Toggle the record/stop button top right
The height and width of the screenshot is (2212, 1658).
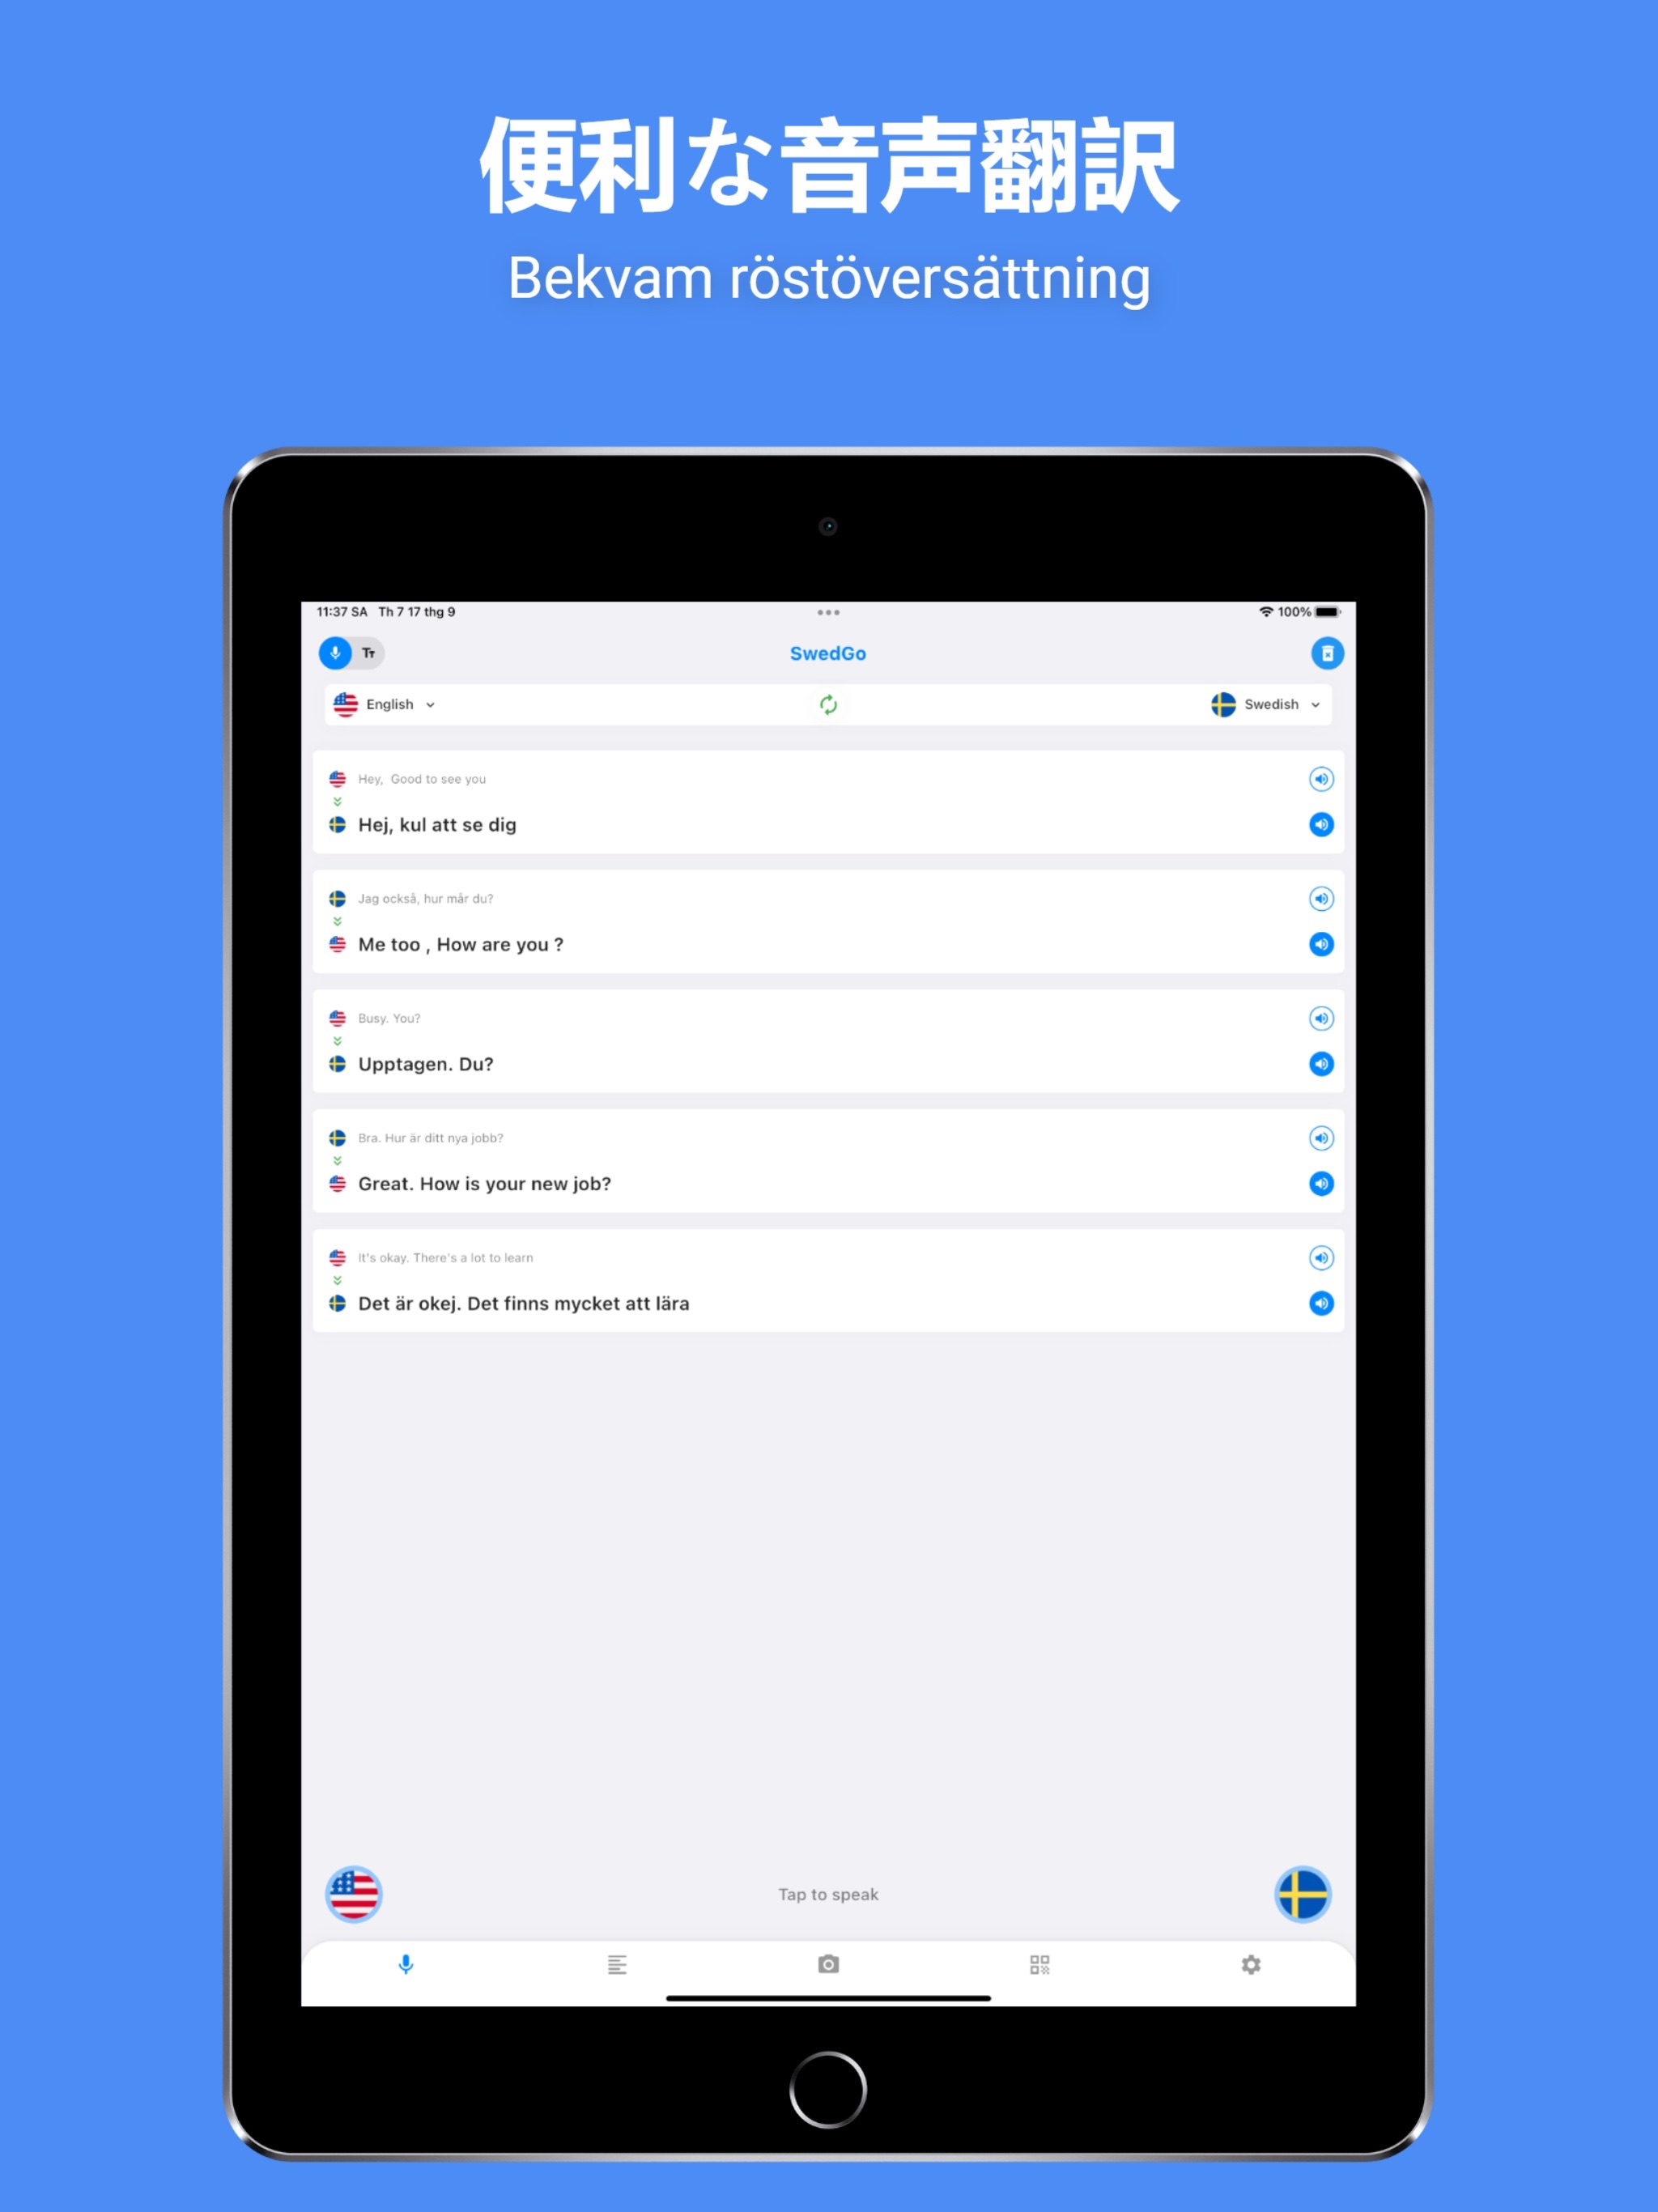[1325, 653]
